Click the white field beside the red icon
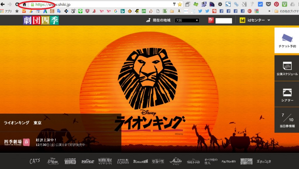299x169 pixels. (x=224, y=20)
